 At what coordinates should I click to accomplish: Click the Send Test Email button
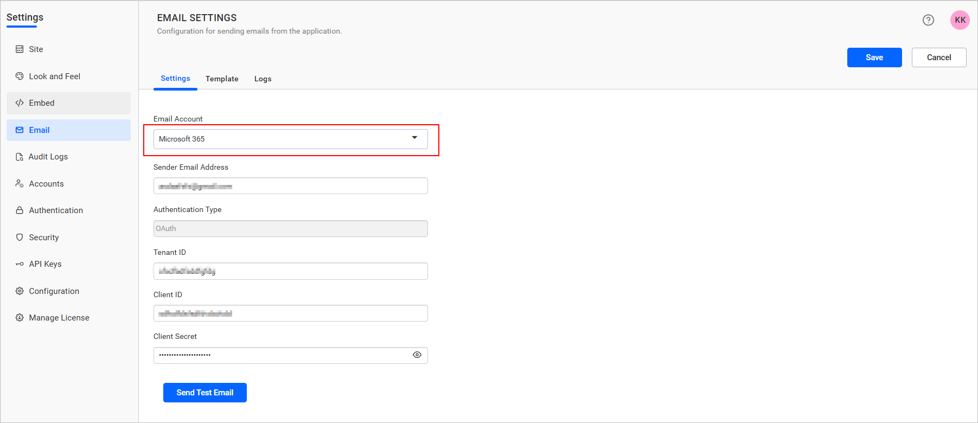tap(205, 393)
